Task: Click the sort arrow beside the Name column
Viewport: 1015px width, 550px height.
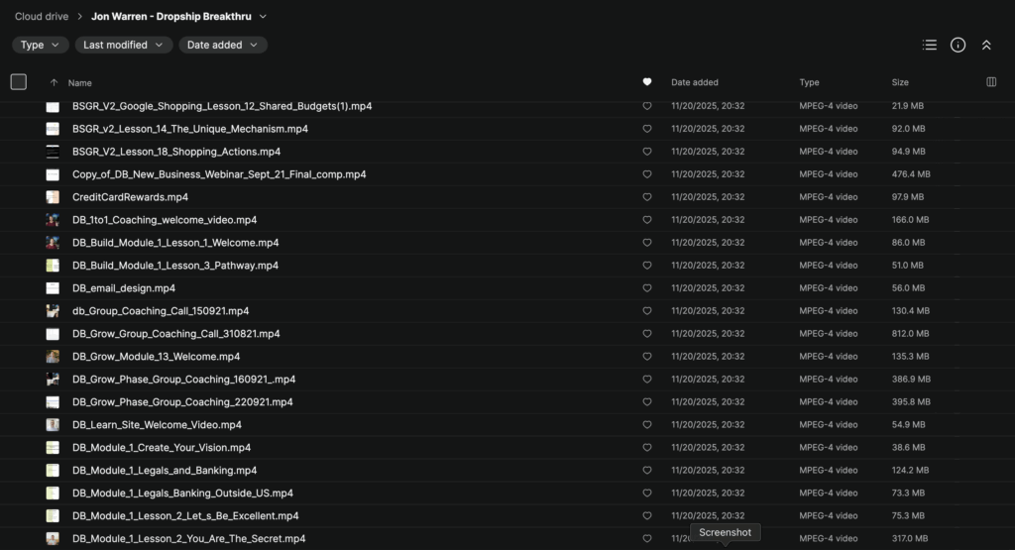Action: (x=54, y=83)
